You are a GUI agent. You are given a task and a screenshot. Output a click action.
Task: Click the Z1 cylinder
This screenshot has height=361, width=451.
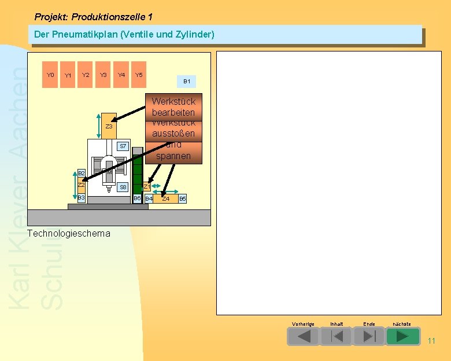[147, 186]
